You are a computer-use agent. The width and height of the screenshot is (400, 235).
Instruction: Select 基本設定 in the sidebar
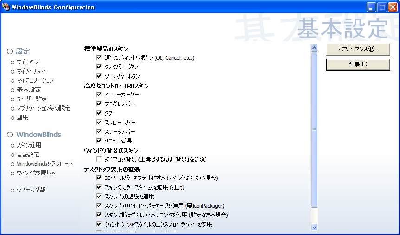point(29,90)
